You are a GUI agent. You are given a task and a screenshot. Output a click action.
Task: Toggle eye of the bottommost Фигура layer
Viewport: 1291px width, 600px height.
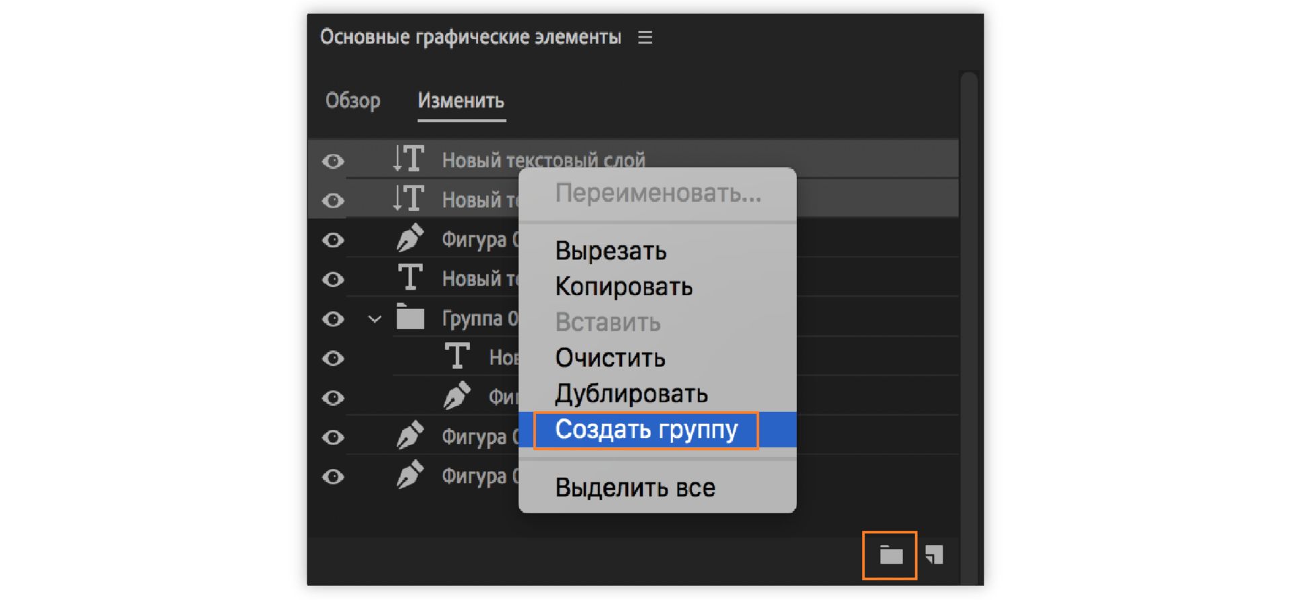pyautogui.click(x=333, y=477)
